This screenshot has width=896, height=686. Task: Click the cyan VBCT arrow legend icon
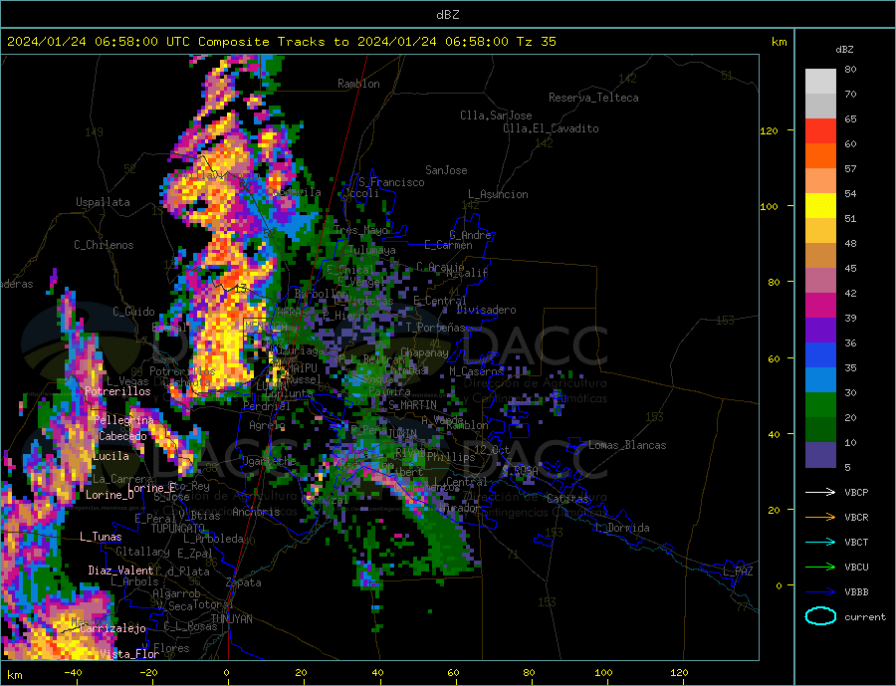pyautogui.click(x=820, y=542)
